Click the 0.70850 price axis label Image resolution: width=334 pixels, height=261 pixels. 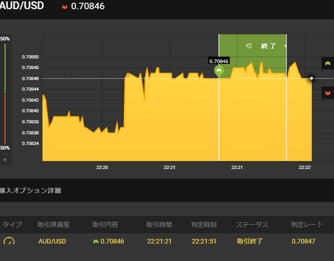coord(31,57)
